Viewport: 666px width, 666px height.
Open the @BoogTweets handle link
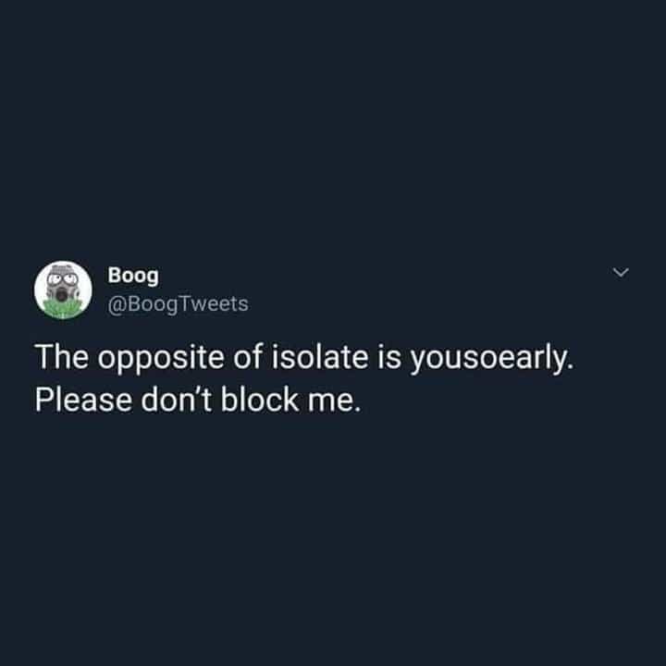[x=178, y=303]
